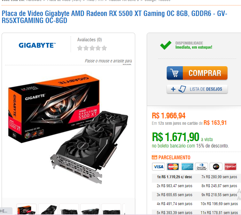
Task: Click the Hipercard payment icon
Action: coord(230,167)
